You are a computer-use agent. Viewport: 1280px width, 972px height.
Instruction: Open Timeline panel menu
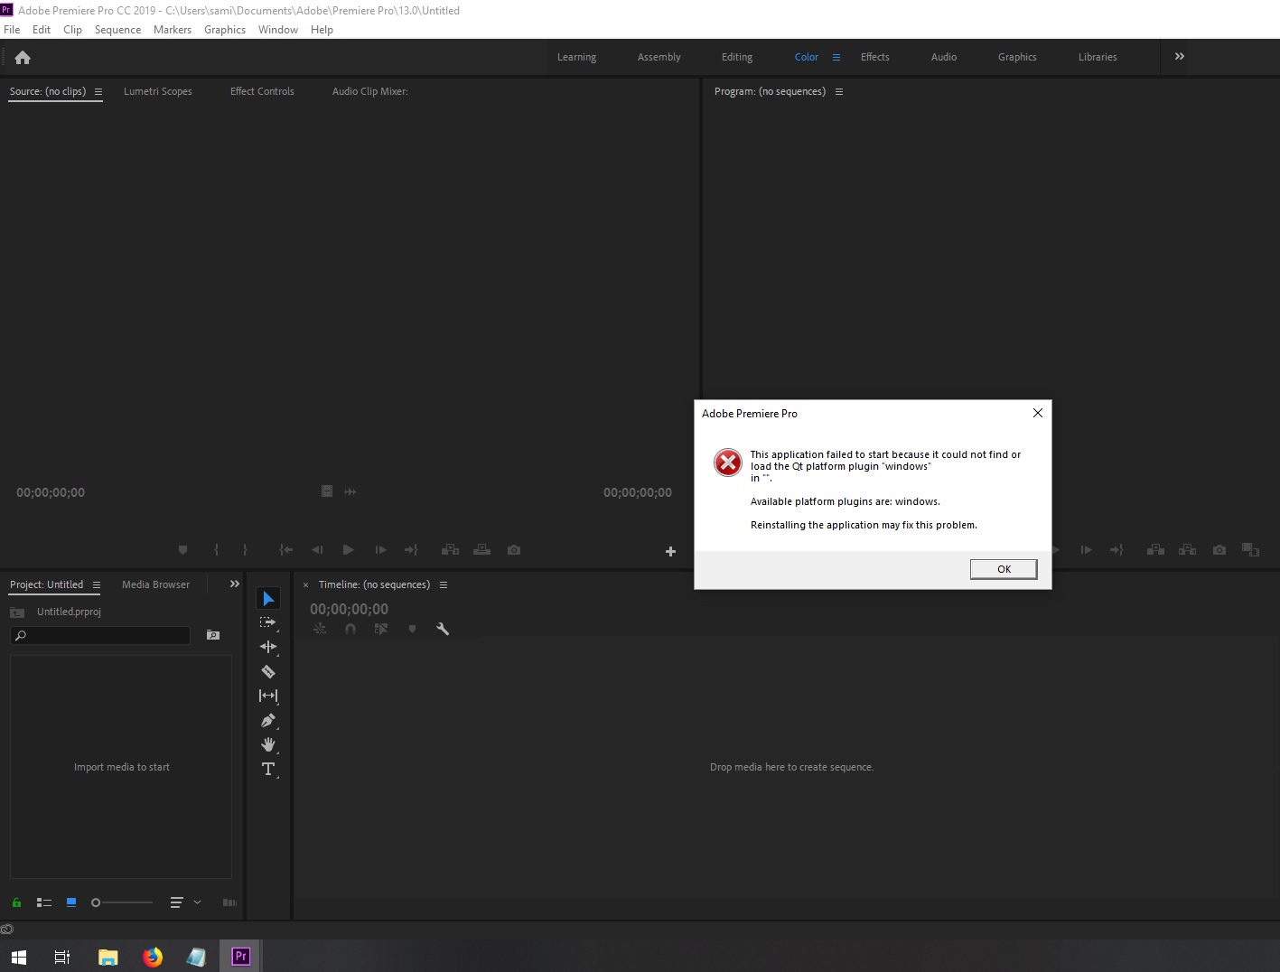(x=444, y=584)
